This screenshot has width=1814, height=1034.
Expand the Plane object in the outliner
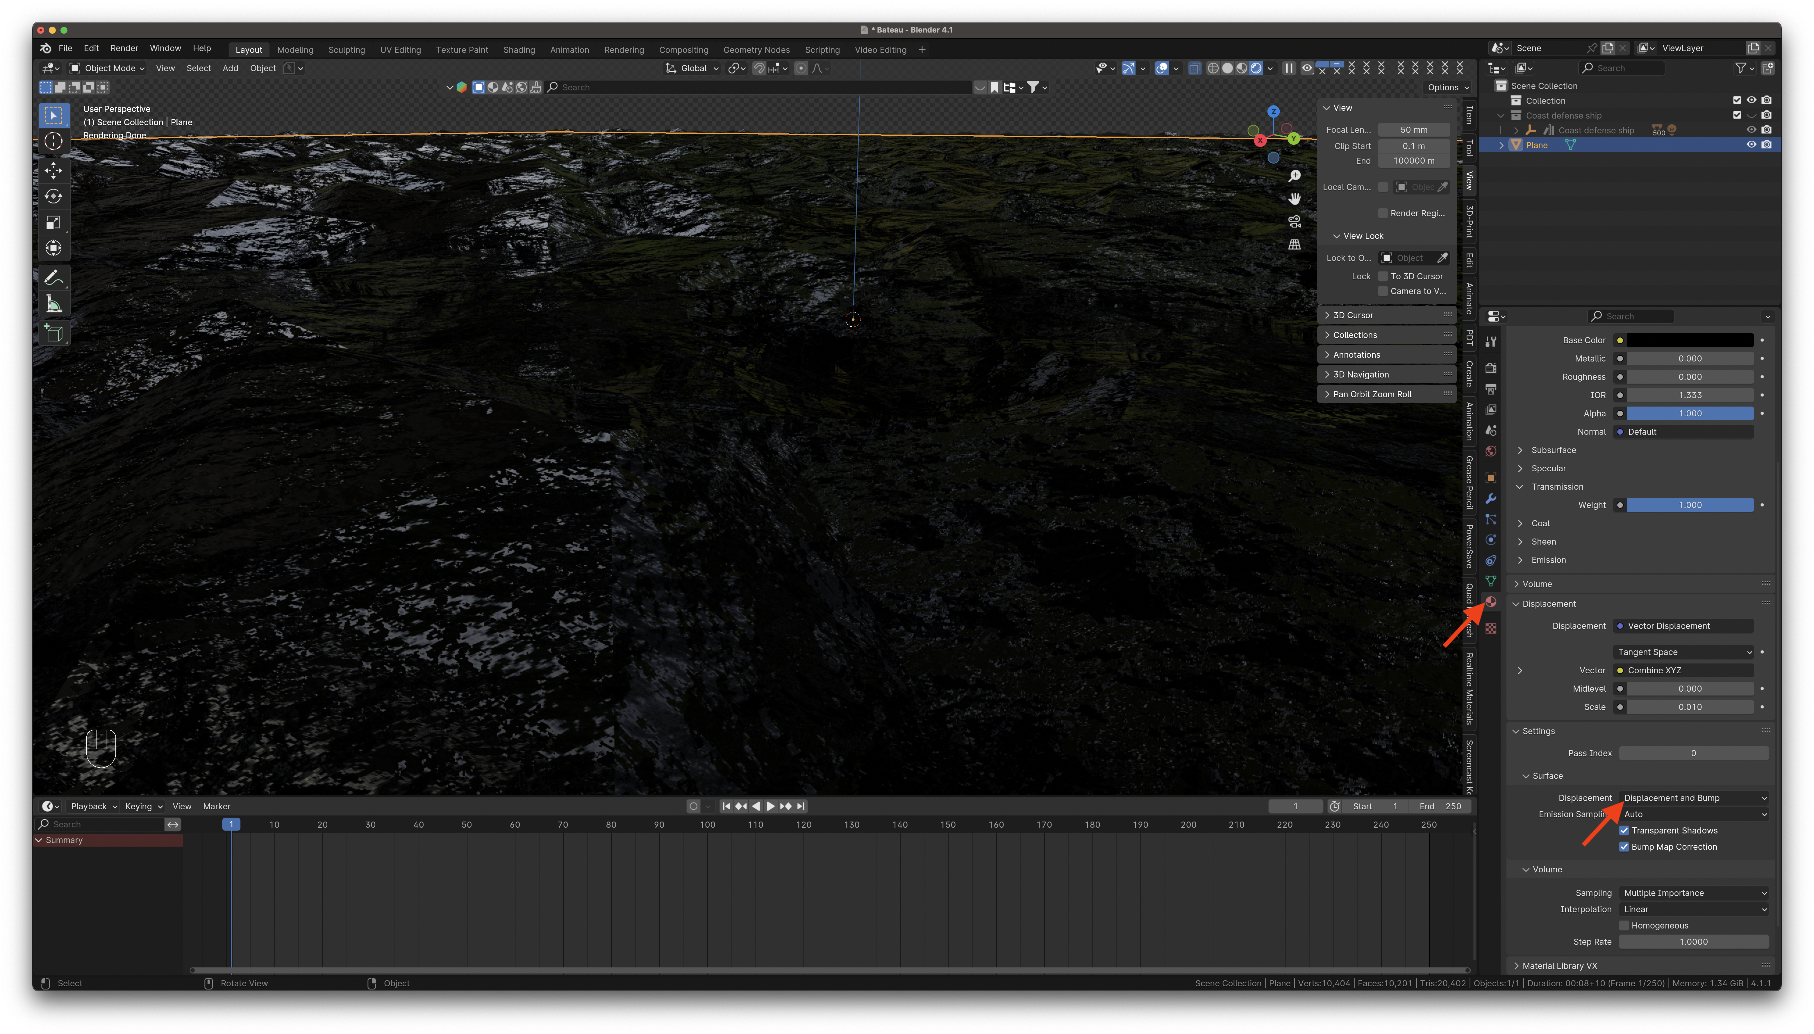coord(1501,145)
